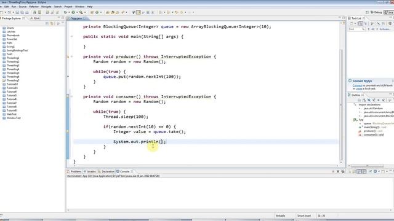Screen dimensions: 394x221
Task: Select the App.java editor tab
Action: coord(76,18)
